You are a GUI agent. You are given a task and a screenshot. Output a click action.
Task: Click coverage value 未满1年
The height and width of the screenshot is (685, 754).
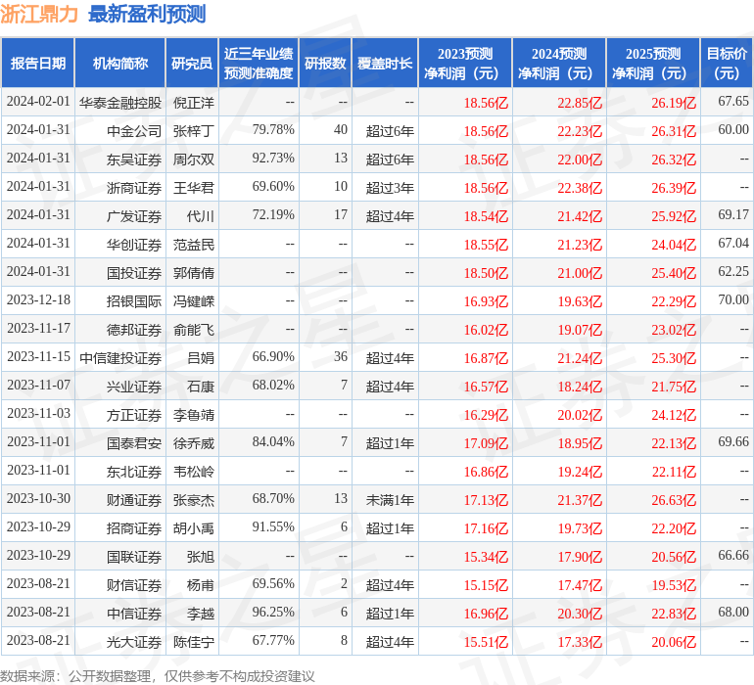(x=390, y=500)
